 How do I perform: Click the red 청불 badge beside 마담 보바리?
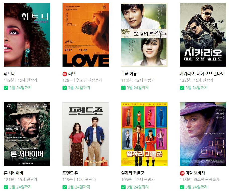[x=182, y=173]
